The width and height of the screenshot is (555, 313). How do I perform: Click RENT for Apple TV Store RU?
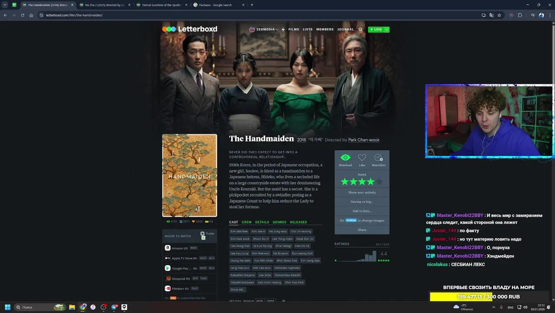pyautogui.click(x=203, y=258)
